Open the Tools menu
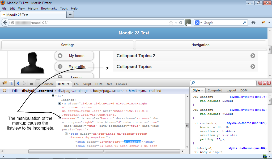Image resolution: width=272 pixels, height=159 pixels. 64,8
